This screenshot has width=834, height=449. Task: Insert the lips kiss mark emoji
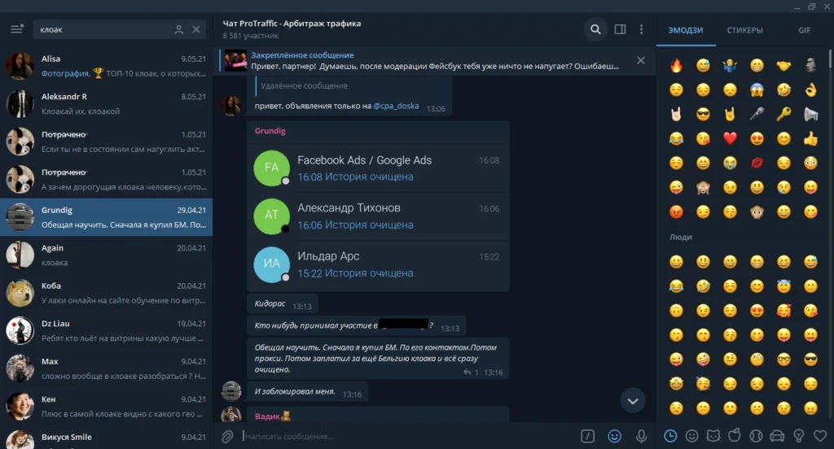(757, 163)
